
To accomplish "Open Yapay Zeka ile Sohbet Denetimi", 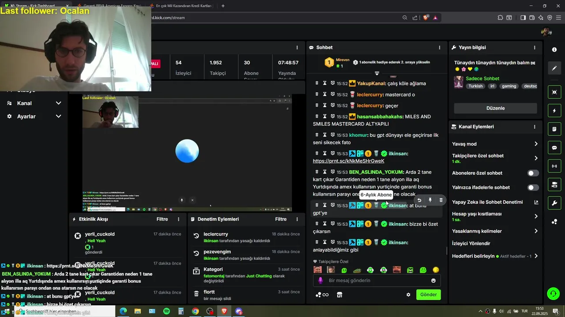I will pyautogui.click(x=495, y=202).
